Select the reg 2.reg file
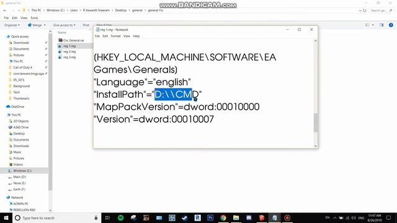This screenshot has width=397, height=223. [x=67, y=51]
